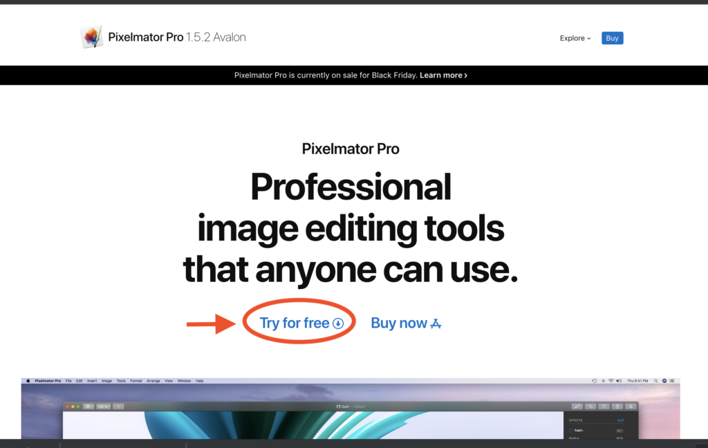The width and height of the screenshot is (708, 448).
Task: Click the Wi-Fi icon in the menu bar
Action: [x=611, y=380]
